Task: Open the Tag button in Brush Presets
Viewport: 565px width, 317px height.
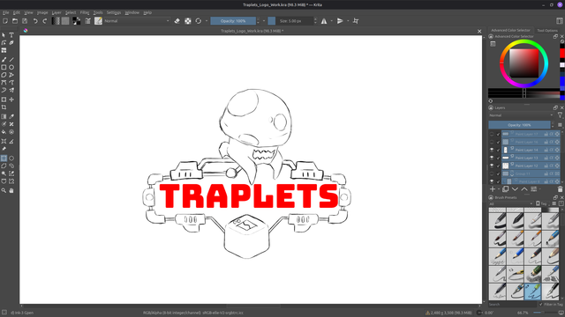Action: pyautogui.click(x=542, y=203)
